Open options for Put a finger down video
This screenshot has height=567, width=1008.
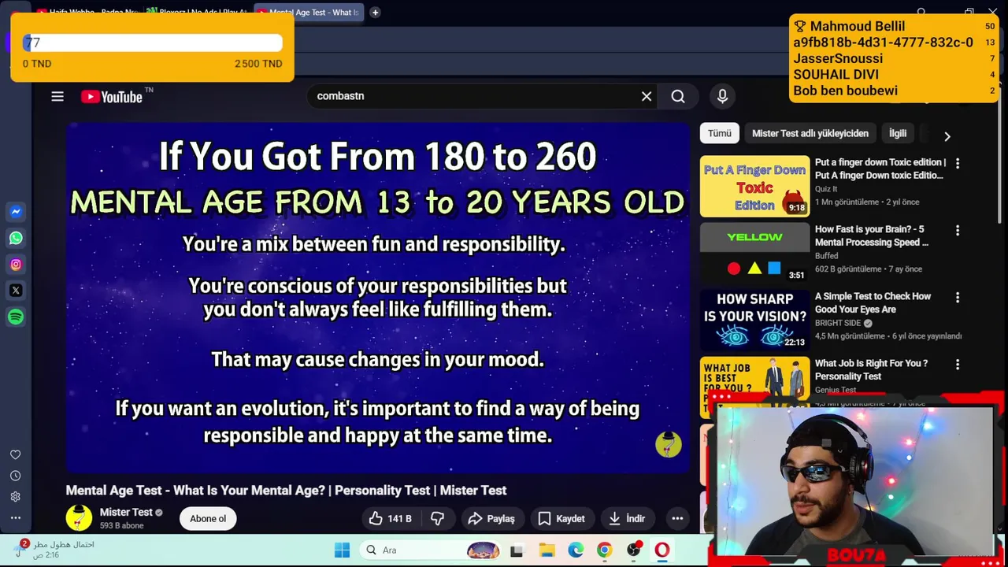click(958, 164)
